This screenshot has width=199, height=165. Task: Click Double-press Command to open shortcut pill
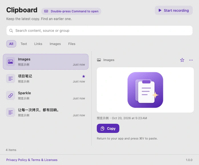[71, 11]
